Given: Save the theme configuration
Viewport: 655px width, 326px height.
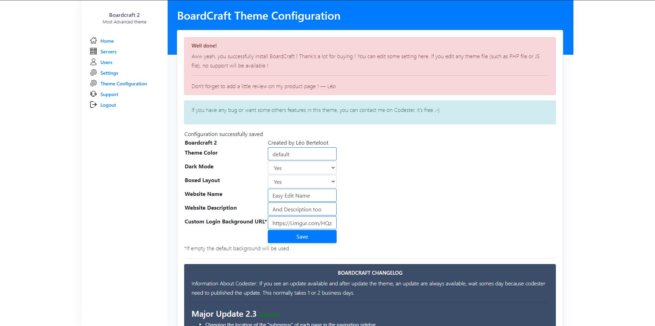Looking at the screenshot, I should pos(302,236).
